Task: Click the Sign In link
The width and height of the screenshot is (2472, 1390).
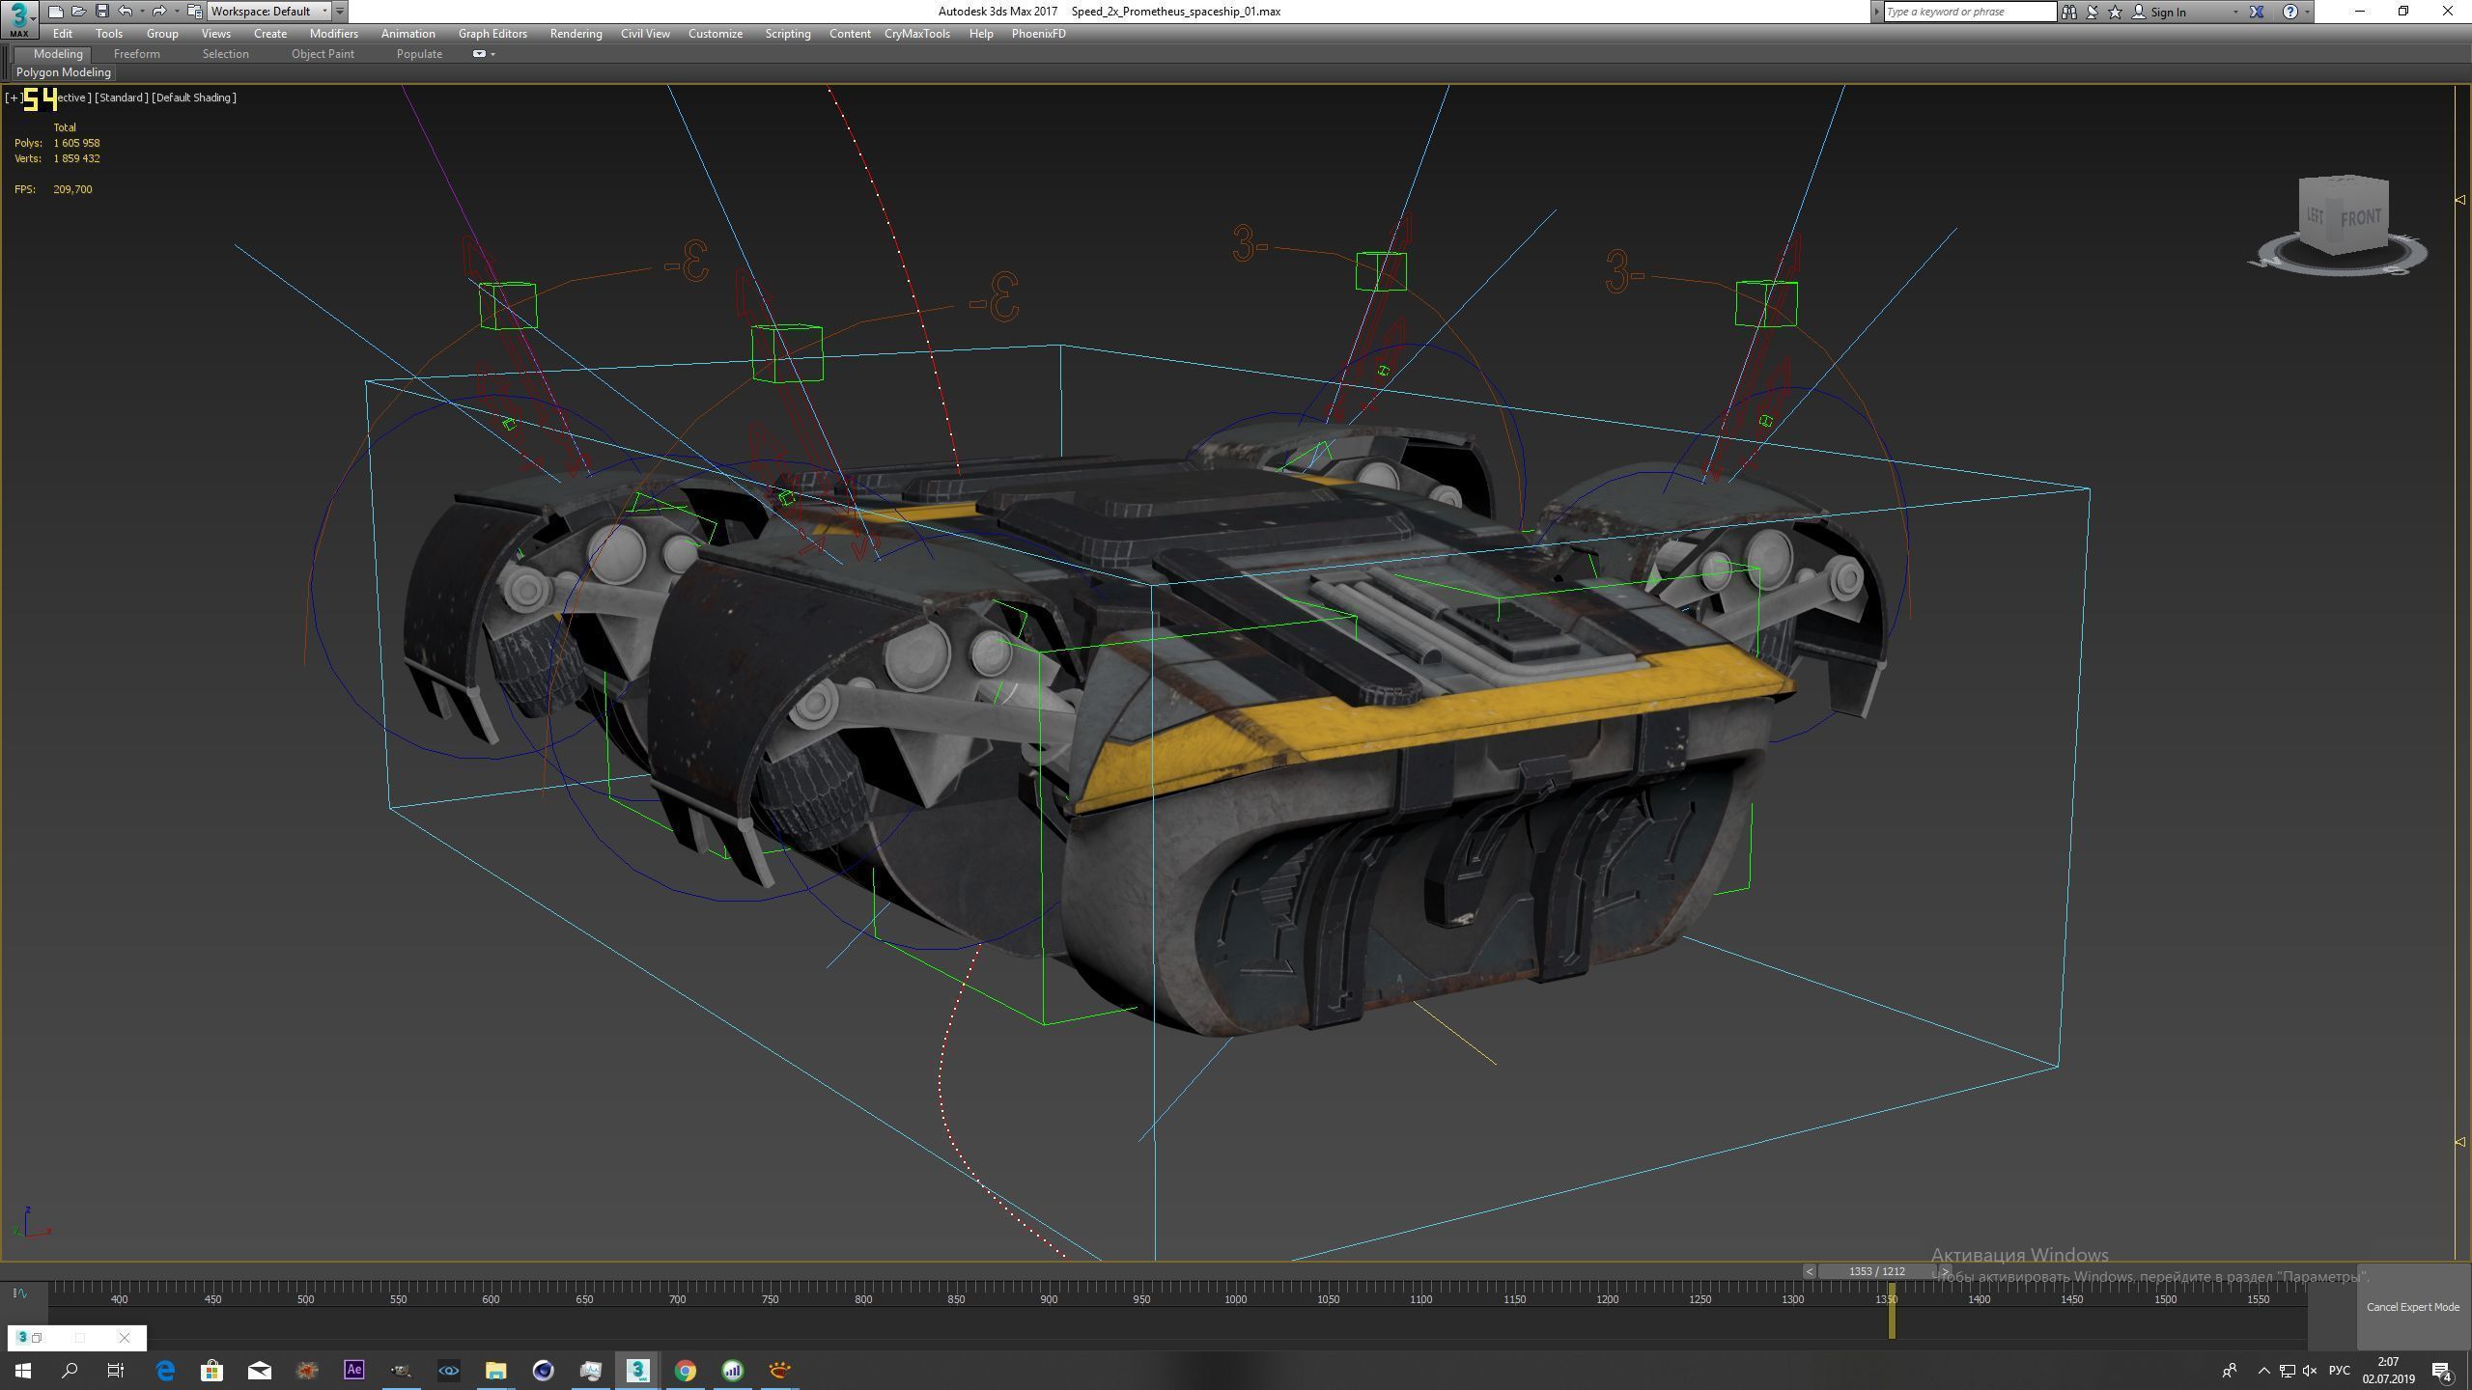Action: (2168, 12)
